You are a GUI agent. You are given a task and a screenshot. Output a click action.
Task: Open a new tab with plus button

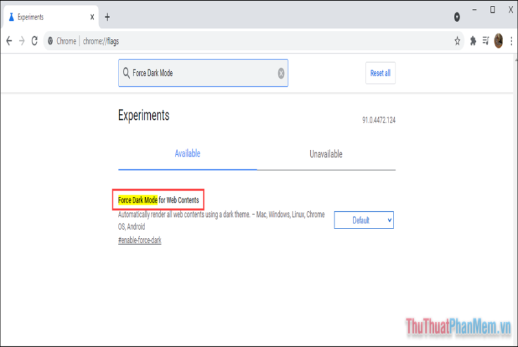(107, 17)
